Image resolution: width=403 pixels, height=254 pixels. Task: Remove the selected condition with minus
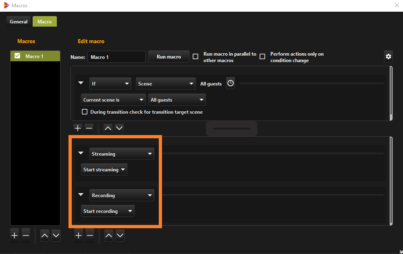click(89, 128)
